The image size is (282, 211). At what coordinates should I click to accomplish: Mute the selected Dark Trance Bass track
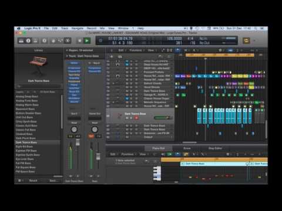coord(127,118)
